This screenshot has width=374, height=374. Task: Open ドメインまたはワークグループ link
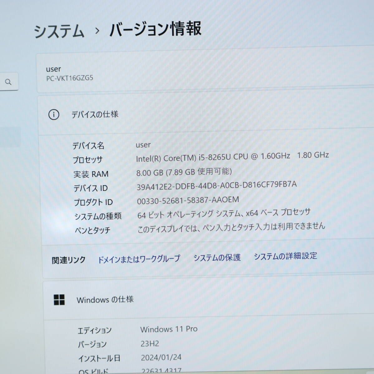pyautogui.click(x=139, y=259)
